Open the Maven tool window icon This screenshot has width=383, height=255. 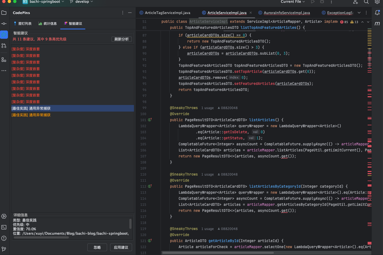pyautogui.click(x=377, y=24)
